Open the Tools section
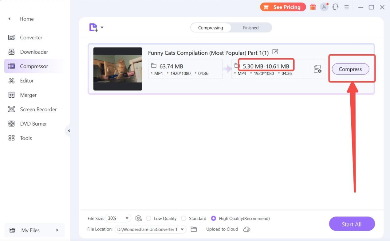The image size is (390, 241). coord(26,138)
